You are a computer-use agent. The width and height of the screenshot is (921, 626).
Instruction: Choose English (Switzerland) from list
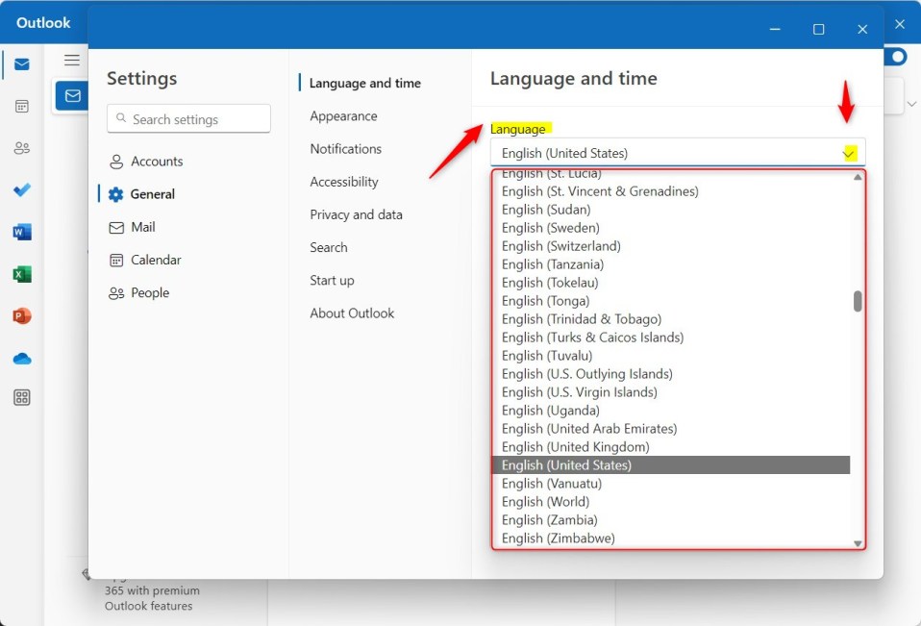pyautogui.click(x=671, y=246)
